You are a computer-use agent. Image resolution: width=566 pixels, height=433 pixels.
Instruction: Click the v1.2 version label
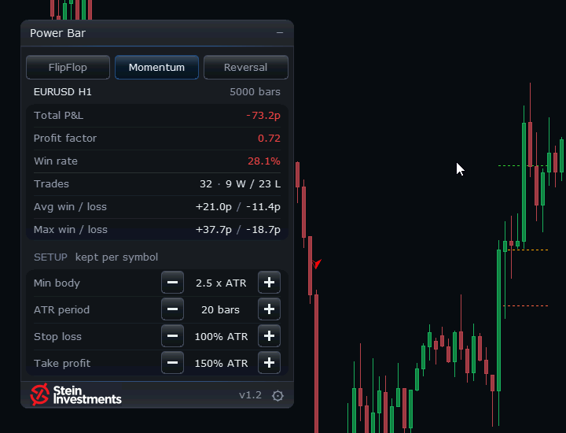pyautogui.click(x=250, y=395)
